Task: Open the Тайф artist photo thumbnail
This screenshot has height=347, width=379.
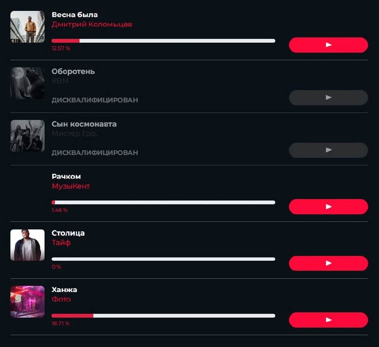Action: [27, 245]
